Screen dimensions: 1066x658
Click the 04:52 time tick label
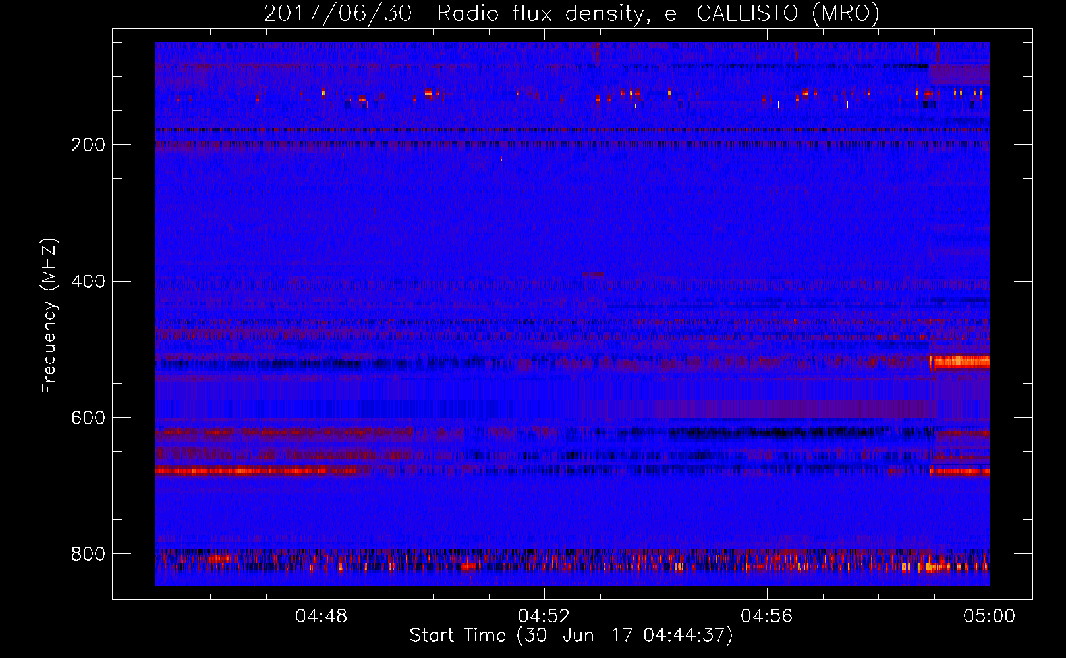(x=544, y=617)
